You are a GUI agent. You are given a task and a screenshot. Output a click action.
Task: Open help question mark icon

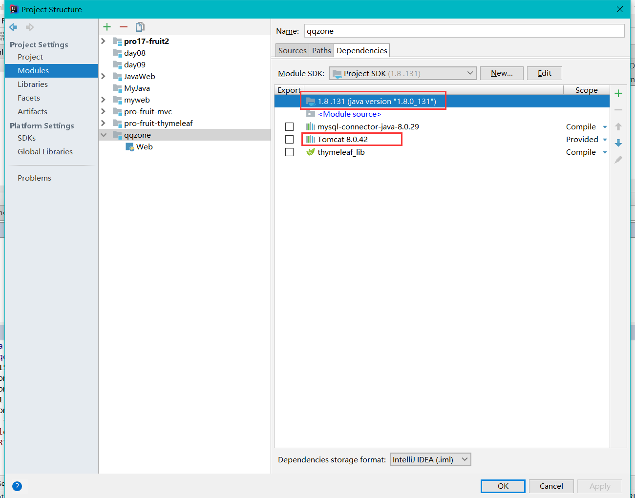pos(17,486)
